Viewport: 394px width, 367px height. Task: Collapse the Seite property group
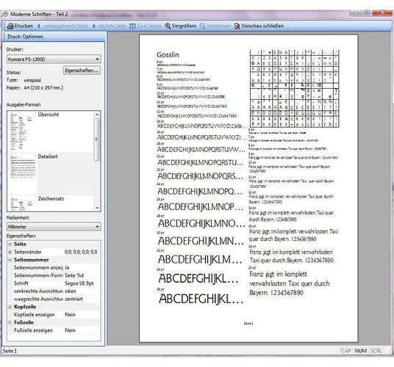click(10, 244)
